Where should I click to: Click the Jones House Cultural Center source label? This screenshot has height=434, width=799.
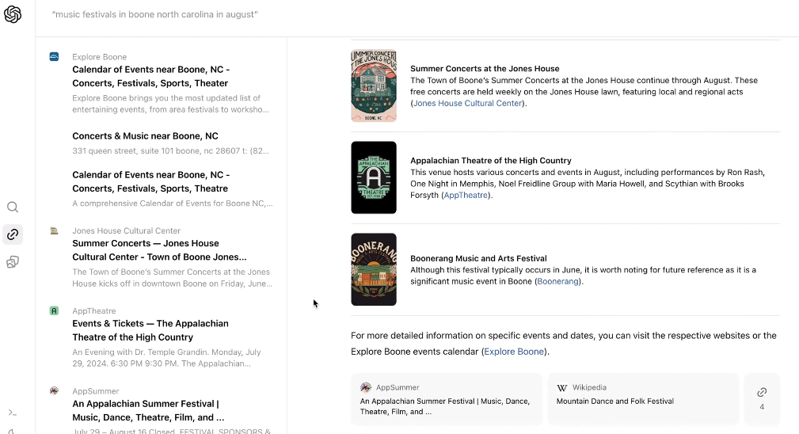pos(127,230)
